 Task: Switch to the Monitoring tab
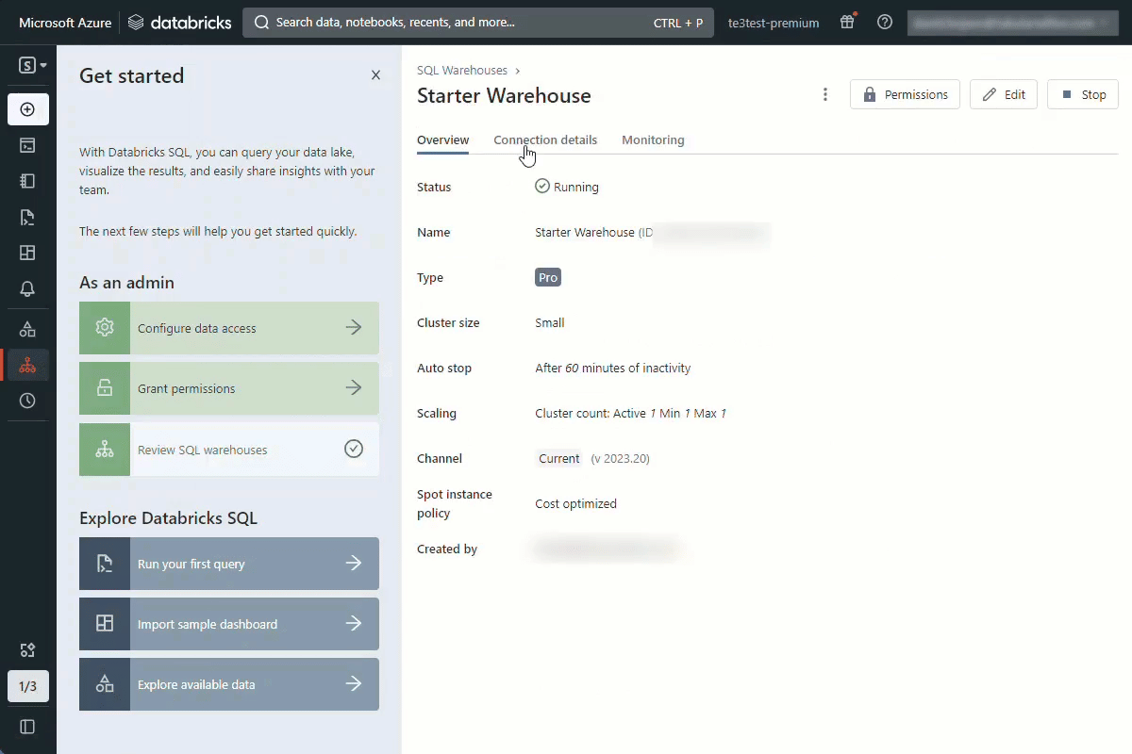653,140
